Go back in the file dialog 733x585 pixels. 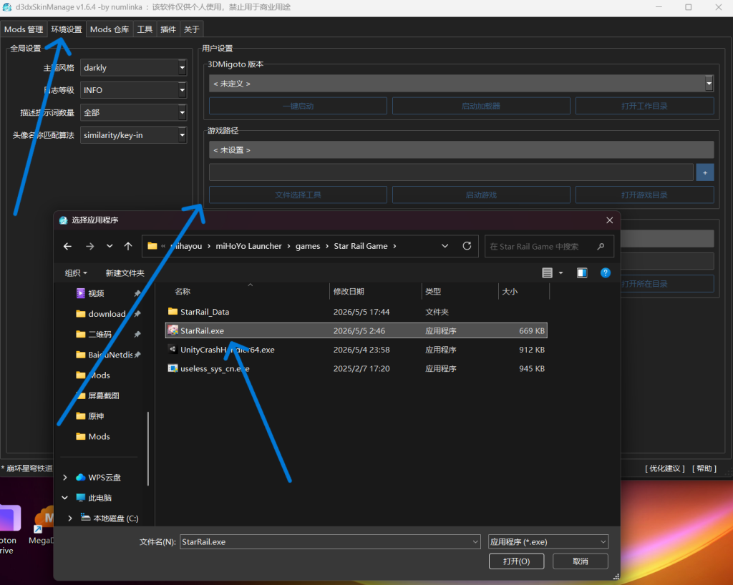(x=67, y=246)
